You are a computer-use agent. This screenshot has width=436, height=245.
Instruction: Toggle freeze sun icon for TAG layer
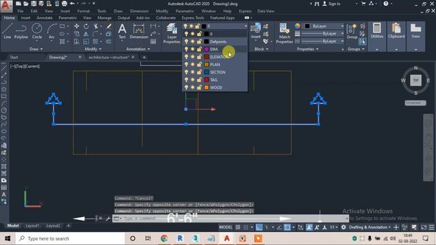(192, 80)
